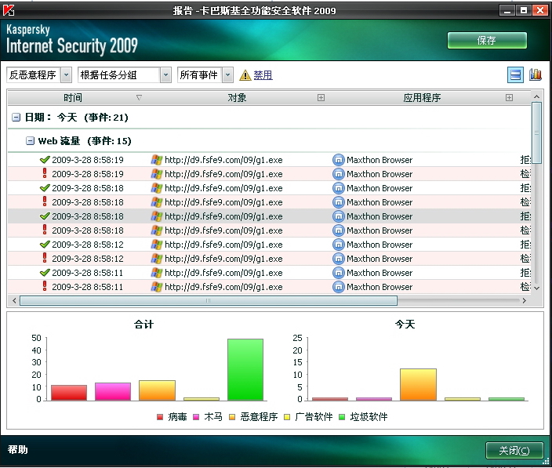Click the magenta 木马 legend swatch
Viewport: 552px width, 468px height.
pyautogui.click(x=196, y=417)
